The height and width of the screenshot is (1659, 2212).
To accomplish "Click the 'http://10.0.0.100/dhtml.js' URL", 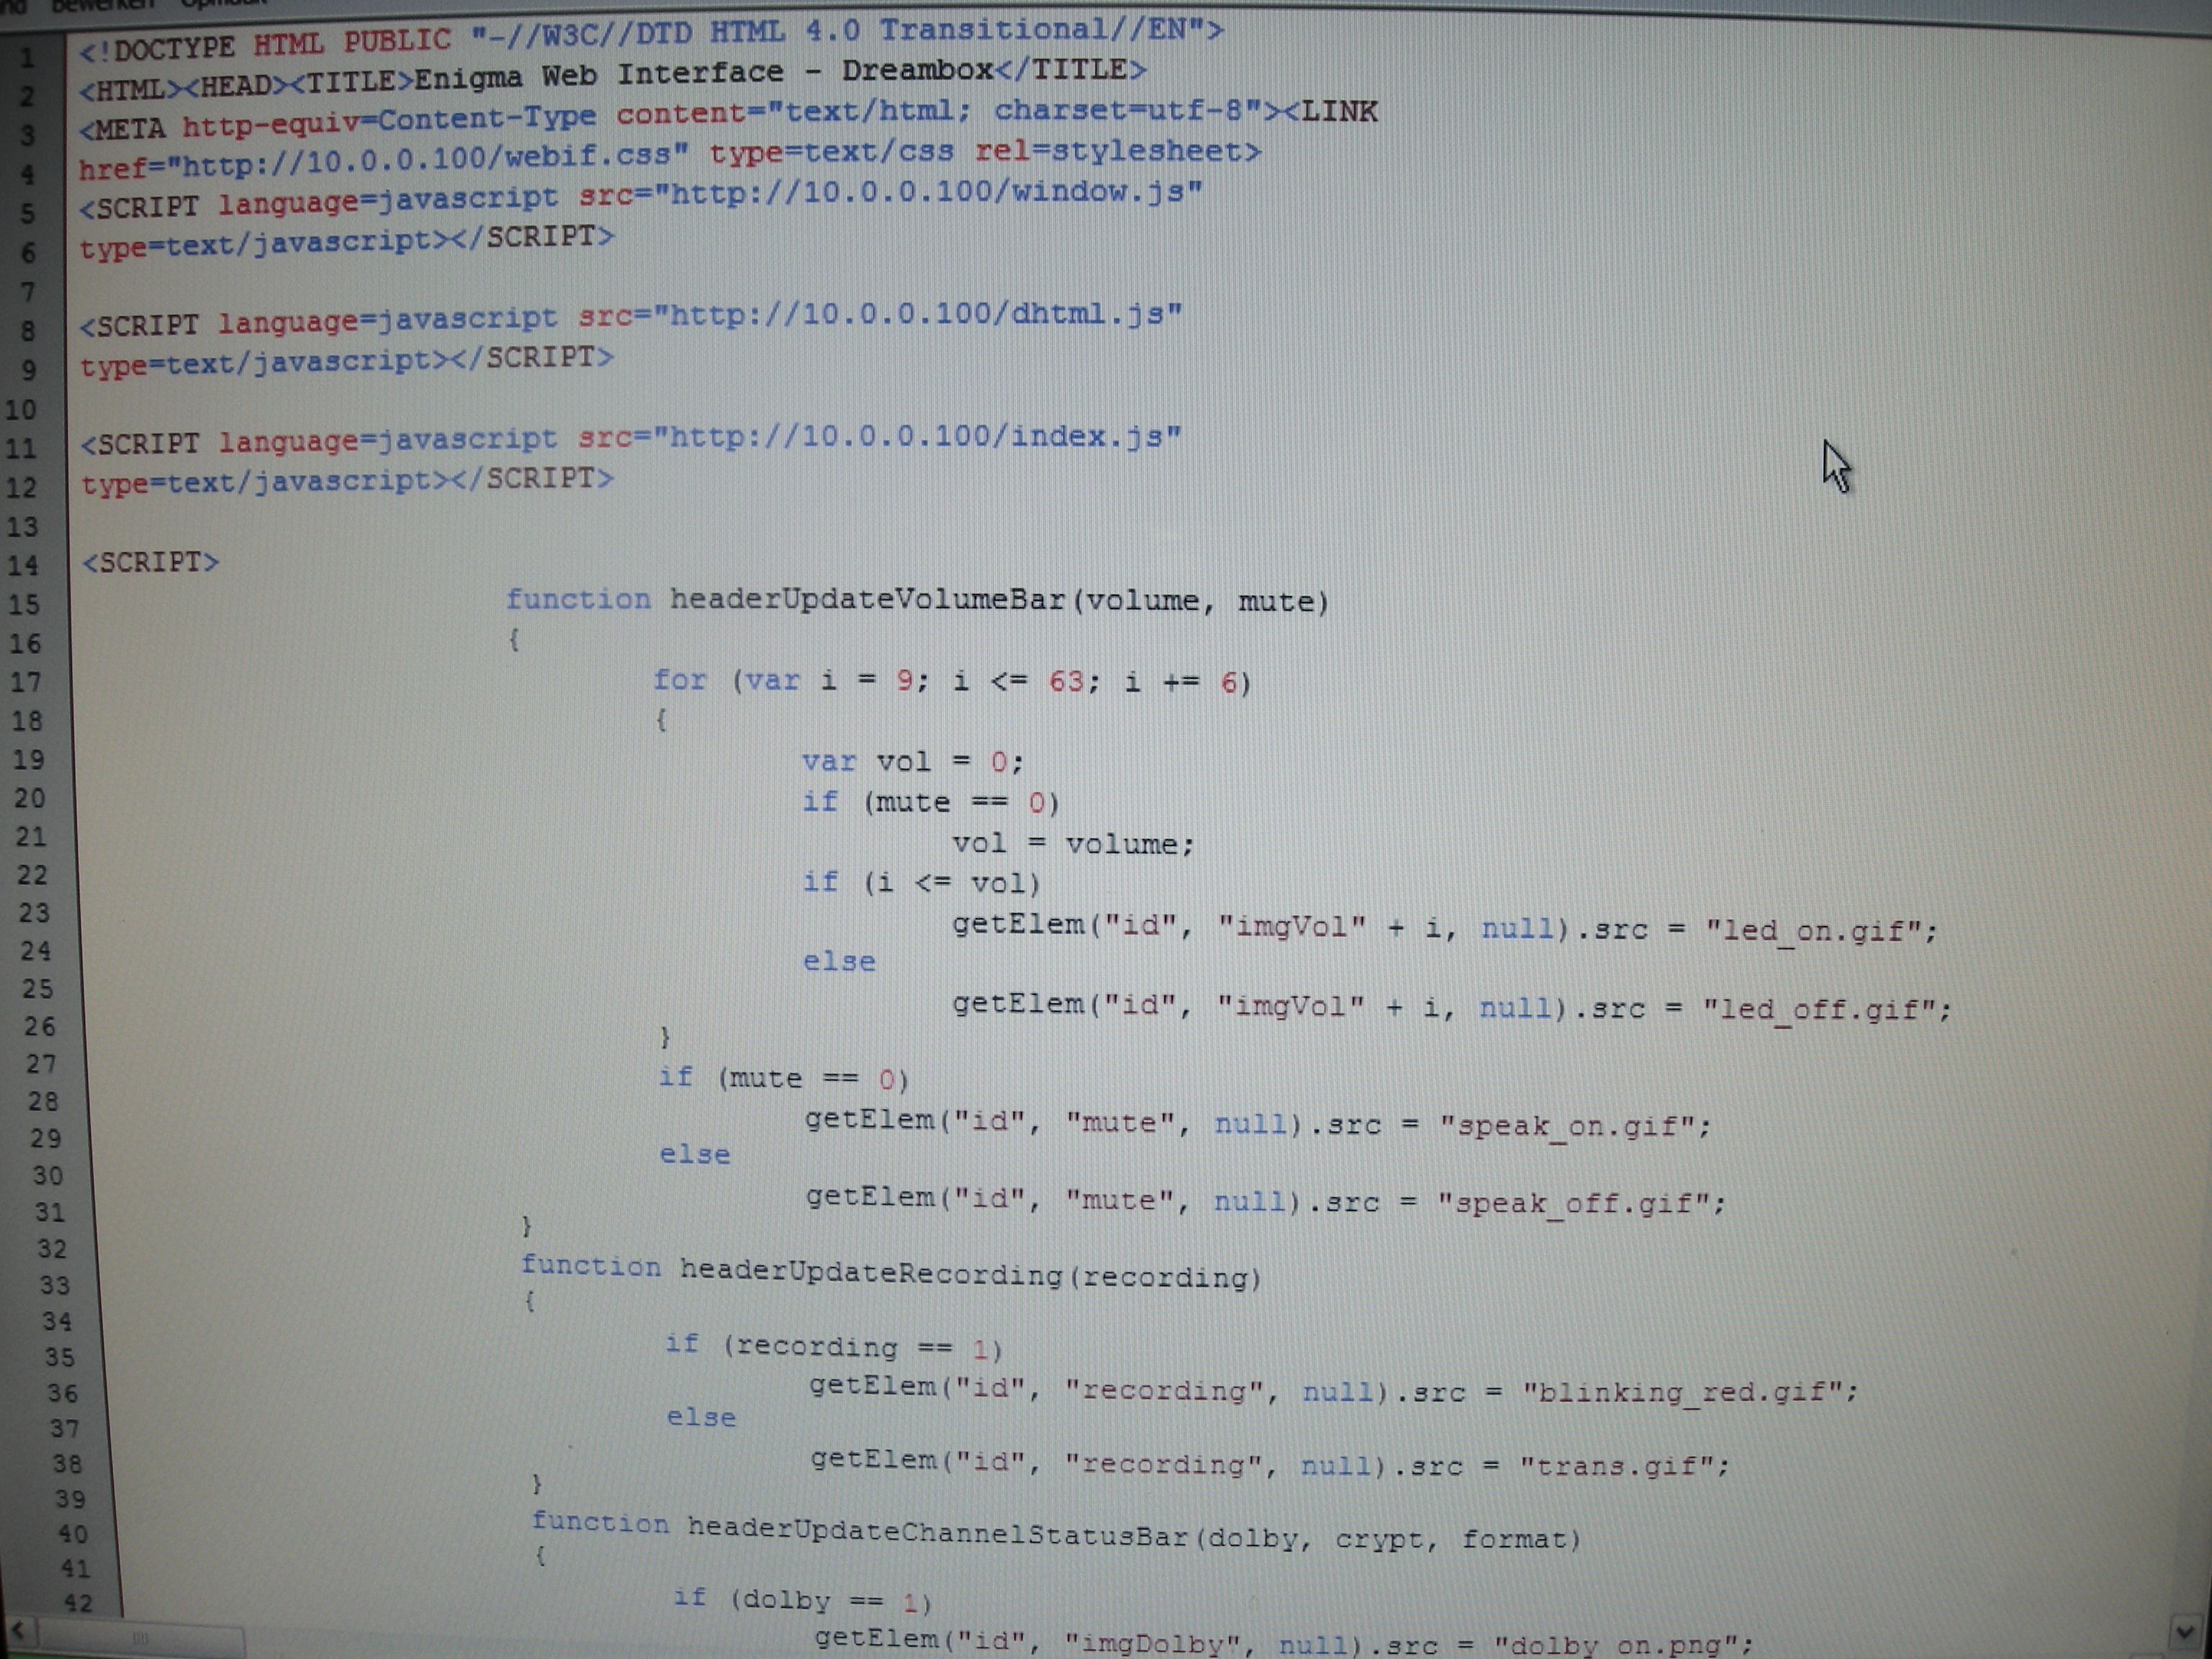I will tap(917, 314).
